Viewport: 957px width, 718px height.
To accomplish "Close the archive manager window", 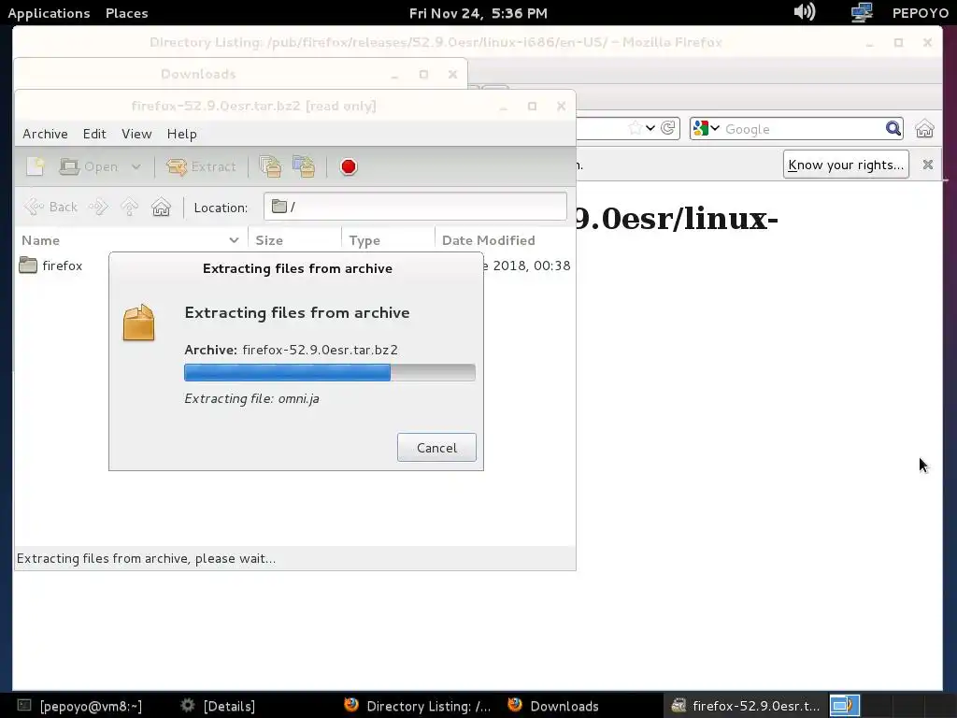I will pyautogui.click(x=562, y=107).
